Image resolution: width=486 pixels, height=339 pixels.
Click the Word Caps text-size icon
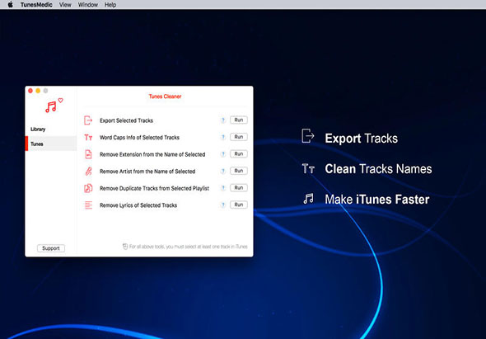pos(88,137)
